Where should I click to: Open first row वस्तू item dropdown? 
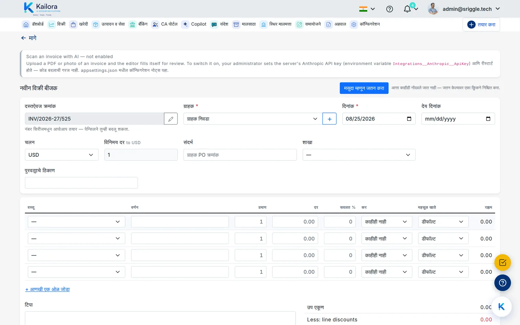click(76, 222)
